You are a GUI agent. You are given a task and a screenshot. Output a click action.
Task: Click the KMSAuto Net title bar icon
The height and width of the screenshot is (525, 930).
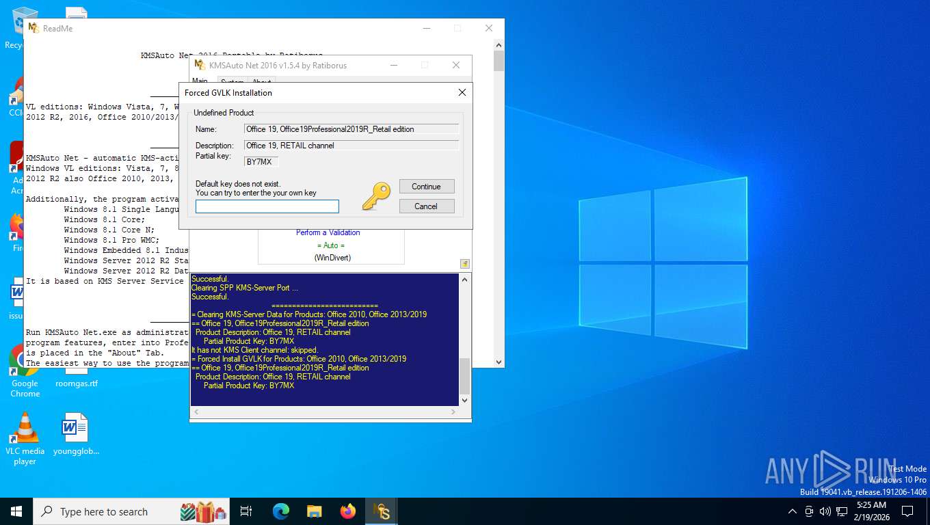click(x=200, y=65)
